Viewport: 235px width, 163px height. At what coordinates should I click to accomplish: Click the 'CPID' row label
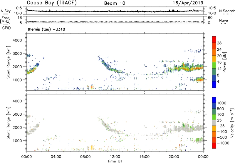[x=6, y=28]
